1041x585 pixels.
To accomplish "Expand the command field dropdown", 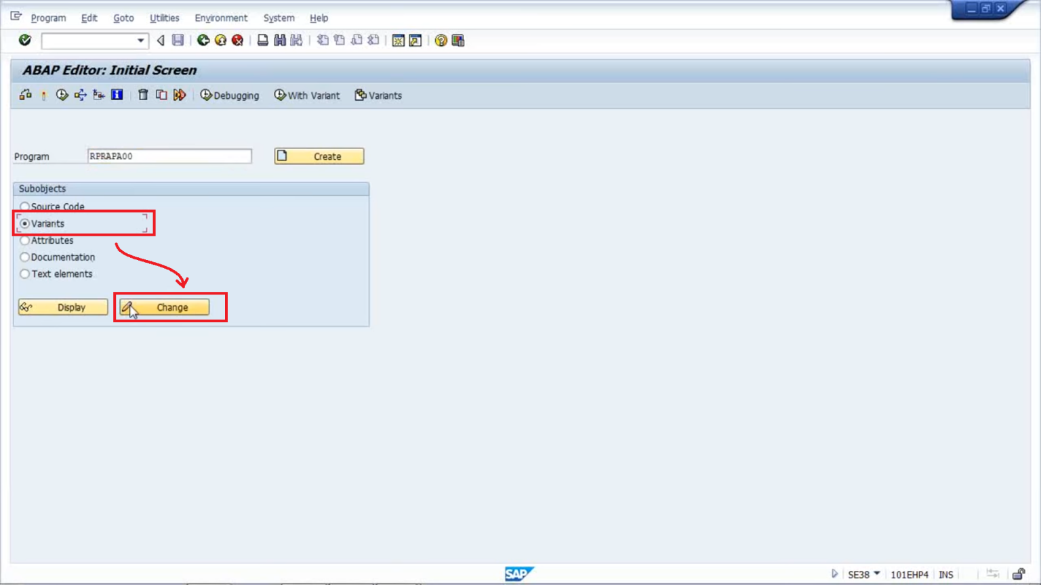I will click(x=140, y=41).
